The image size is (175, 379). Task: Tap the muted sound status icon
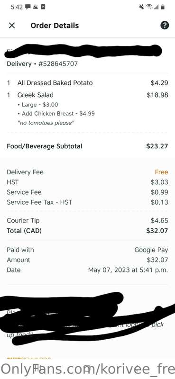tap(142, 7)
